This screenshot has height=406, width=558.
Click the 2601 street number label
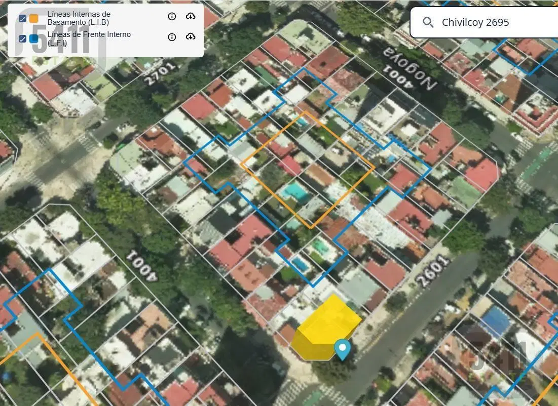[x=433, y=271]
